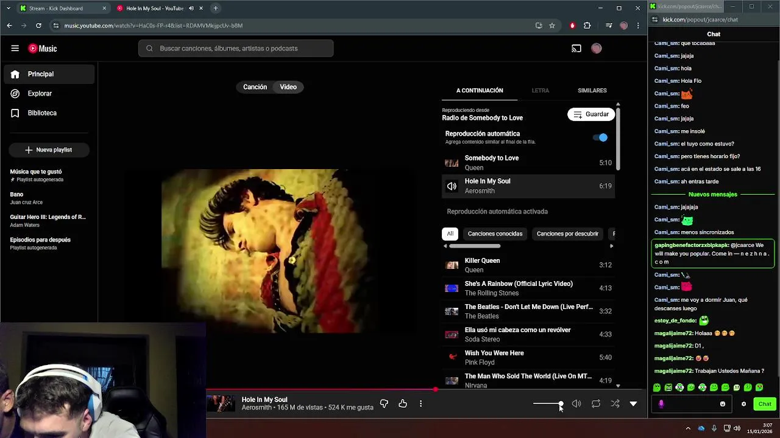
Task: Open the LETRA tab
Action: pyautogui.click(x=540, y=91)
